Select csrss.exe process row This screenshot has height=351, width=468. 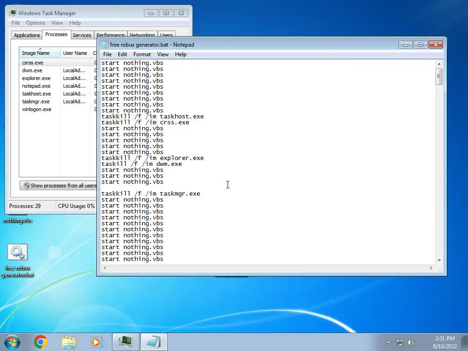tap(58, 63)
